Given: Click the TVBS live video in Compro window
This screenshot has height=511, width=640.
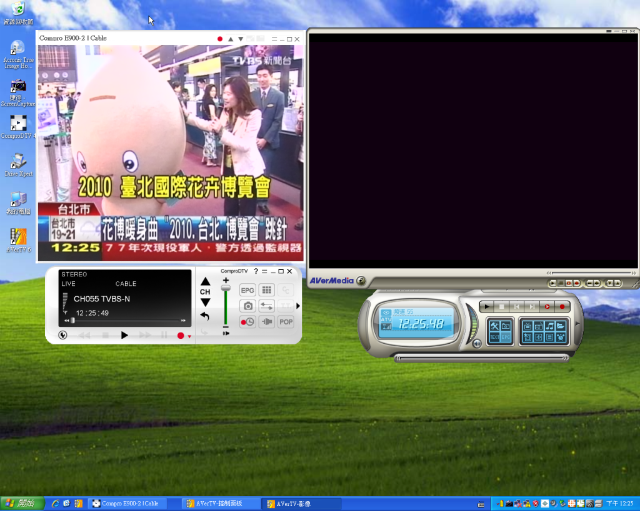Looking at the screenshot, I should [x=171, y=153].
